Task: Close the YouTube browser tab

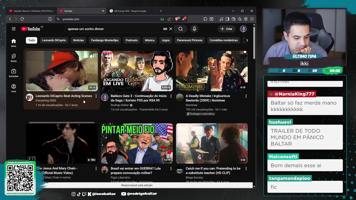Action: click(x=103, y=11)
